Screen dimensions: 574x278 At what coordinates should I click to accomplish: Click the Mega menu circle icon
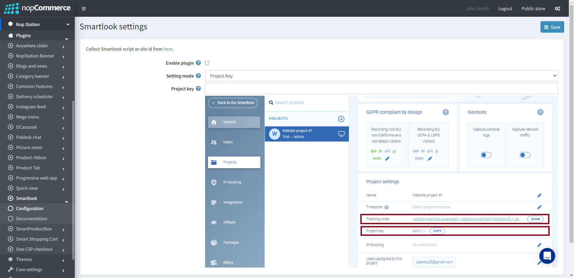[10, 117]
